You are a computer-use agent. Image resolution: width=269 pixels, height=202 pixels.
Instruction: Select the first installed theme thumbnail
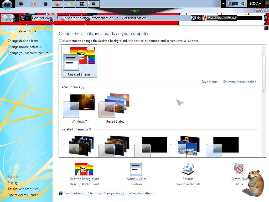pyautogui.click(x=79, y=146)
